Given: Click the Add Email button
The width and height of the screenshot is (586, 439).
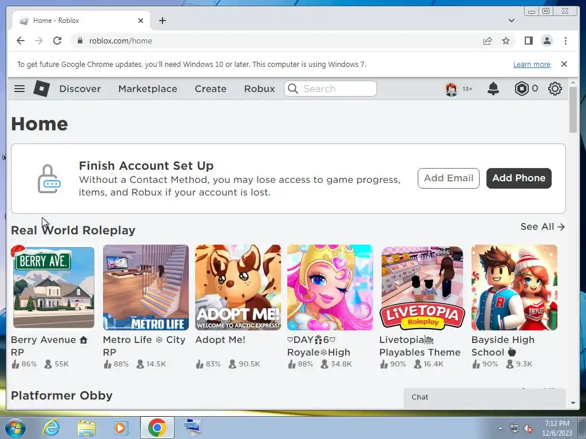Looking at the screenshot, I should pos(449,178).
